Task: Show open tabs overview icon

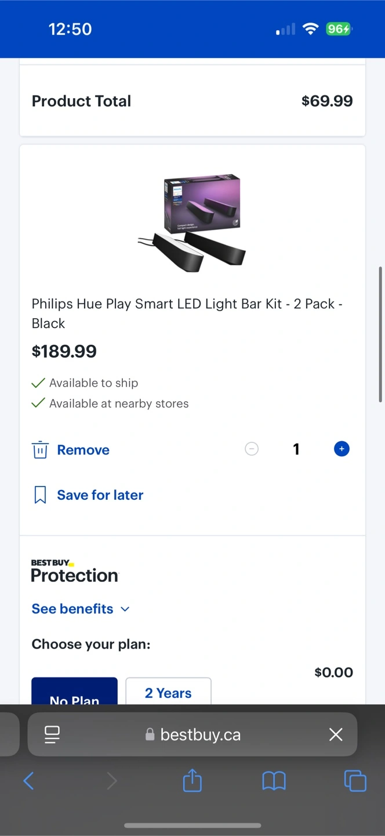Action: [x=355, y=781]
